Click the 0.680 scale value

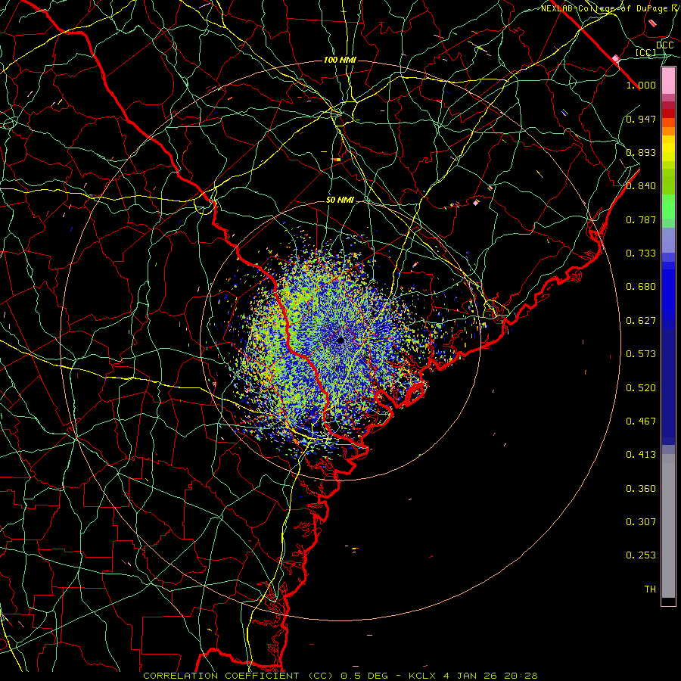click(641, 287)
